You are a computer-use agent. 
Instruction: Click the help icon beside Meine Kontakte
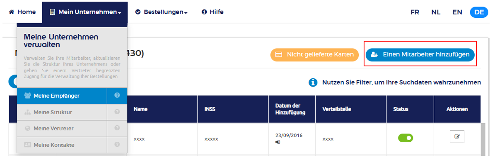coord(117,144)
